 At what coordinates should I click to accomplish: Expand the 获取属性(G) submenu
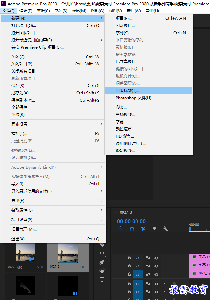(x=52, y=210)
